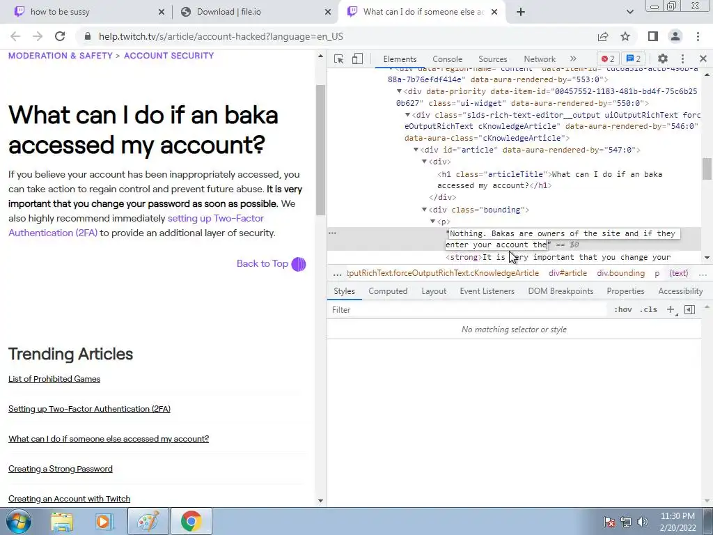The height and width of the screenshot is (535, 713).
Task: Click the div#article breadcrumb
Action: tap(567, 273)
